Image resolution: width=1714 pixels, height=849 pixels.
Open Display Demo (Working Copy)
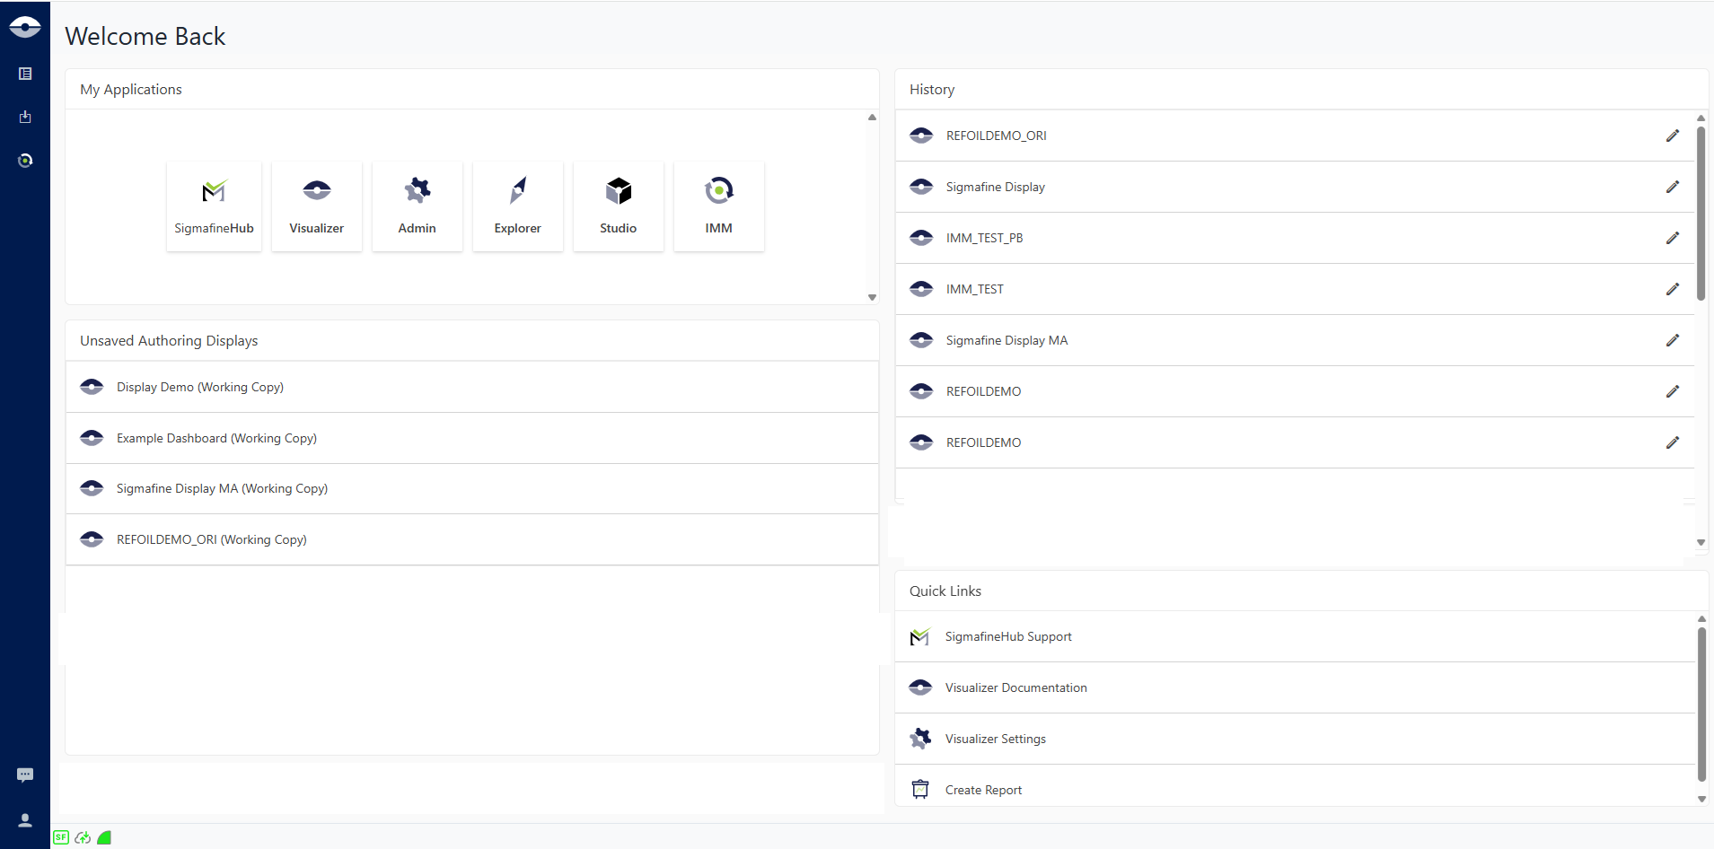click(200, 387)
